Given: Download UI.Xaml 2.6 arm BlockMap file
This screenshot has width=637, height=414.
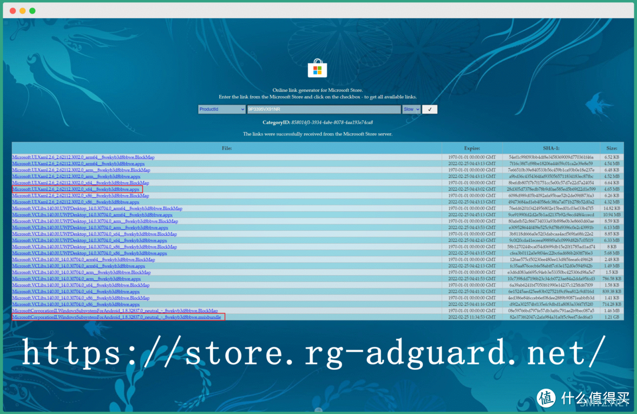Looking at the screenshot, I should [81, 170].
